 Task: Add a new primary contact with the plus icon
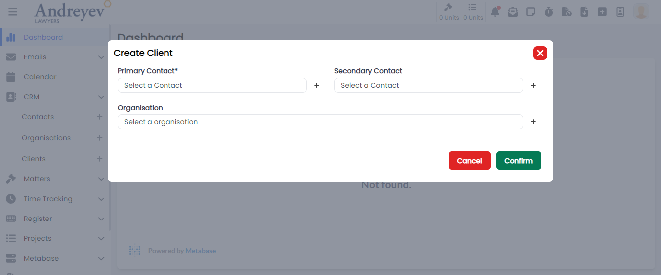pos(317,85)
